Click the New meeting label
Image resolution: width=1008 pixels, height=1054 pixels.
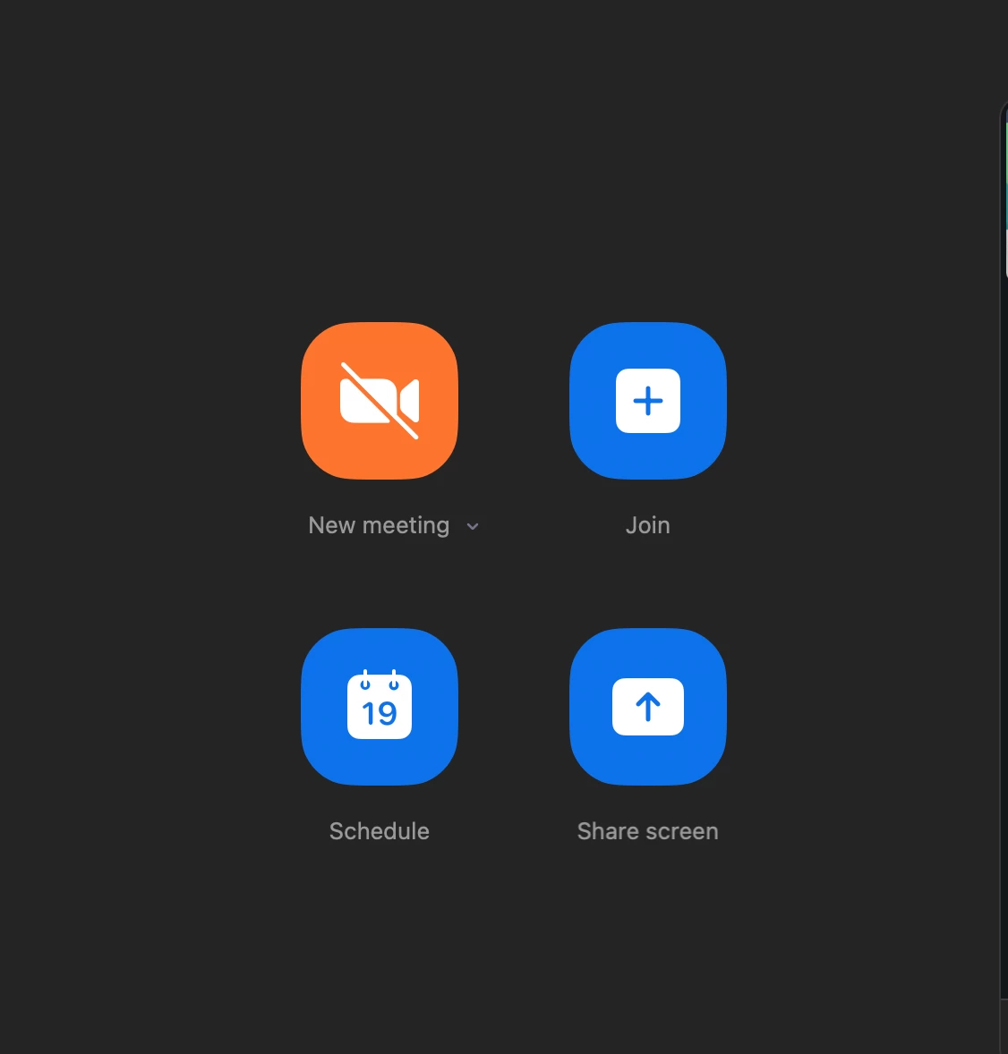[379, 525]
